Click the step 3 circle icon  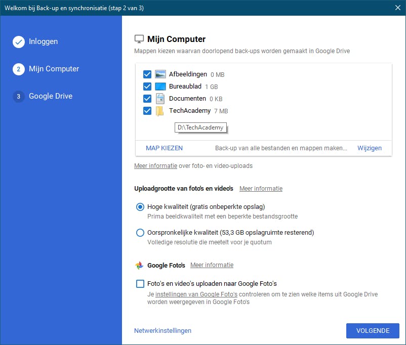click(19, 97)
